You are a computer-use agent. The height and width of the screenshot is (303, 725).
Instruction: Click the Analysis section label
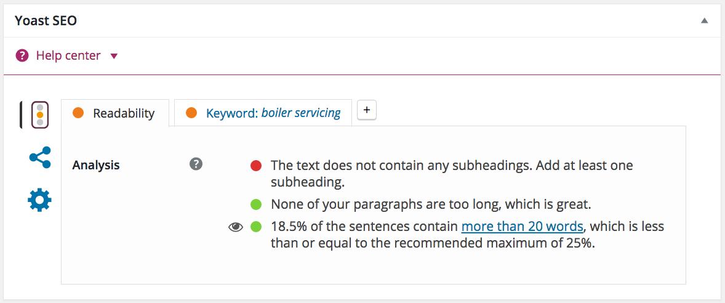pyautogui.click(x=96, y=165)
